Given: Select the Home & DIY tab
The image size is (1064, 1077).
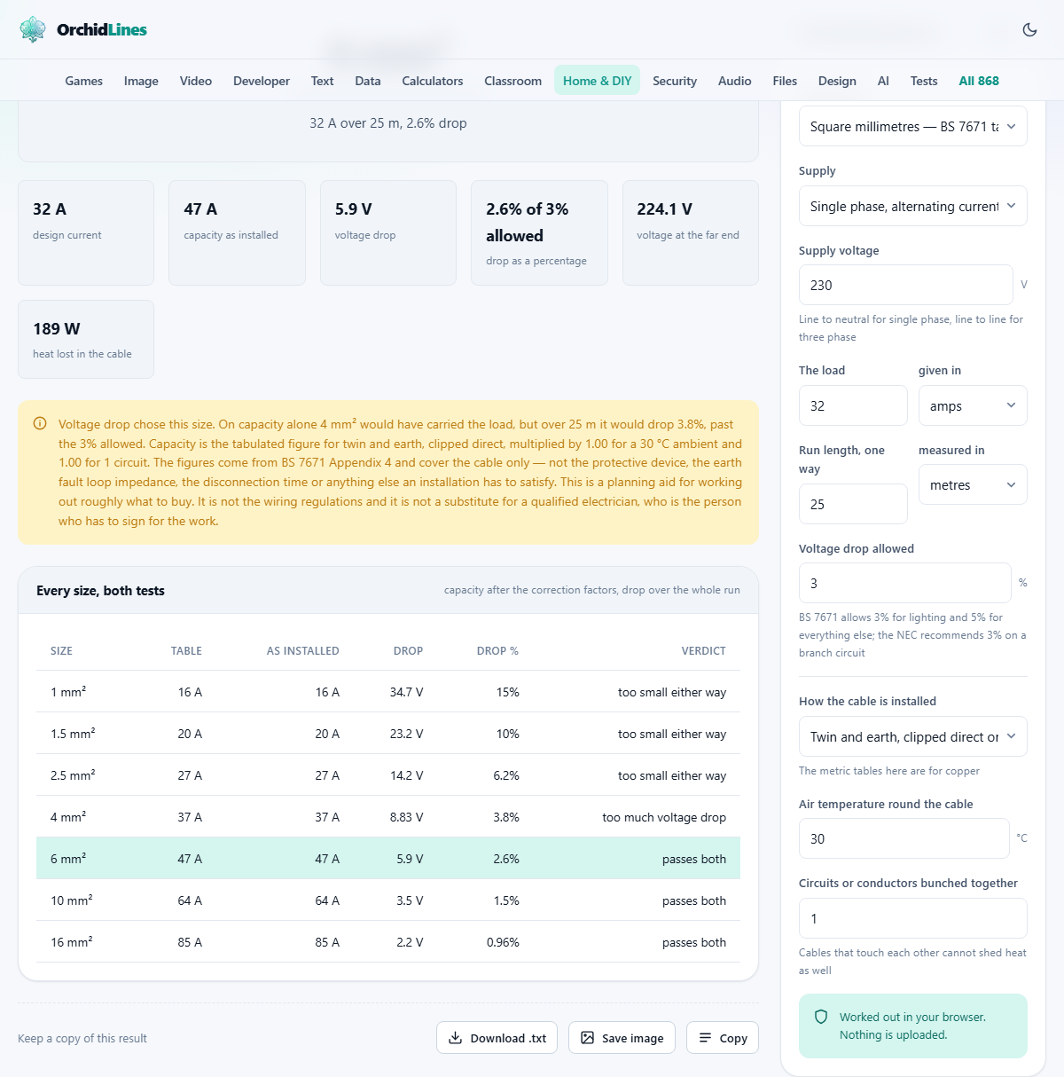Looking at the screenshot, I should click(x=598, y=81).
